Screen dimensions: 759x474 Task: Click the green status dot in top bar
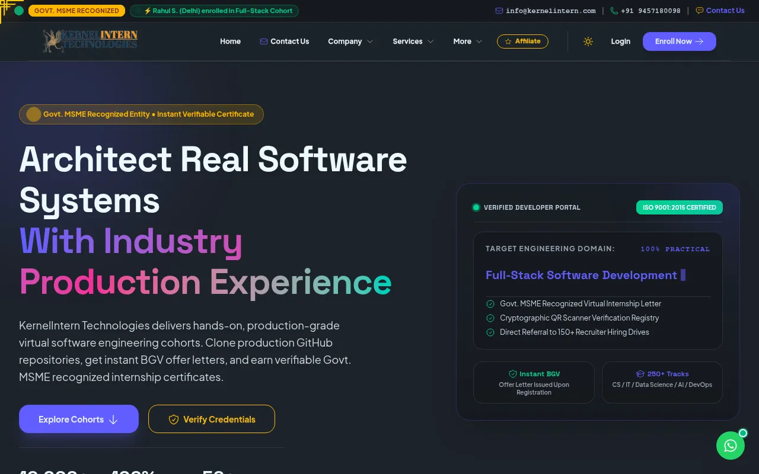(x=19, y=11)
